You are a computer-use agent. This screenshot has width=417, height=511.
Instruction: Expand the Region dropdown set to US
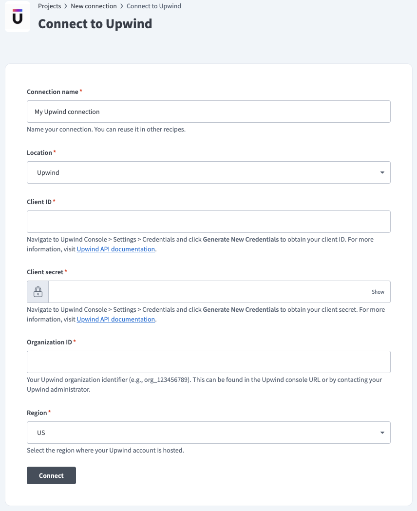tap(208, 433)
